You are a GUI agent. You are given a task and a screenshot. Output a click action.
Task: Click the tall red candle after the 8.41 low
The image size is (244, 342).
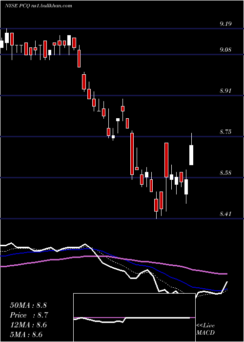(166, 160)
